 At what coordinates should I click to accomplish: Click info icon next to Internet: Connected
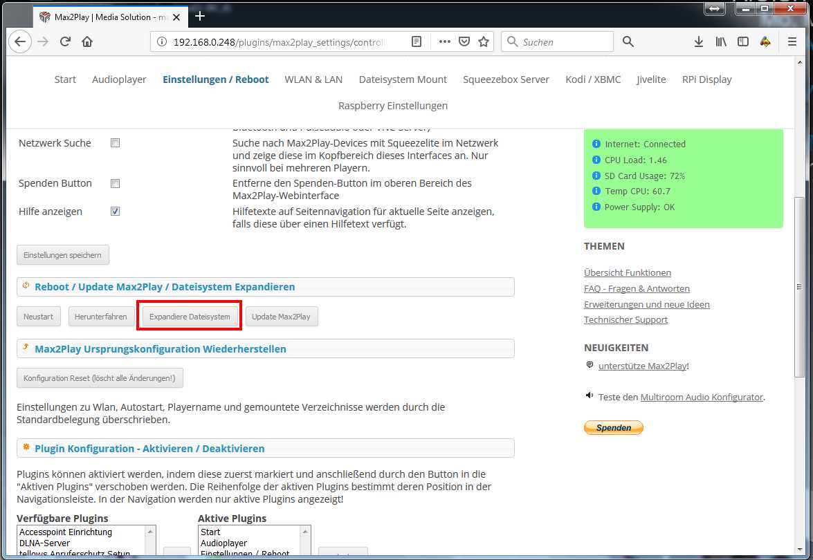[x=596, y=144]
